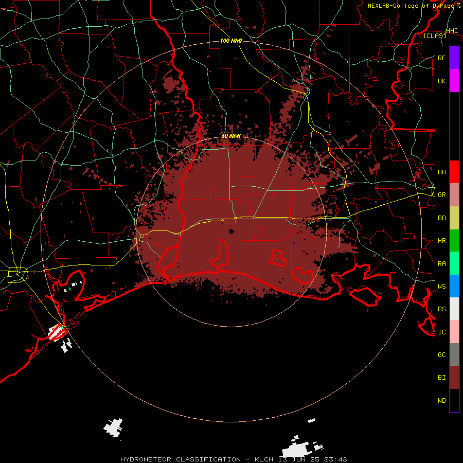Click the "03:48" timestamp text
Screen dimensions: 463x463
pos(335,459)
